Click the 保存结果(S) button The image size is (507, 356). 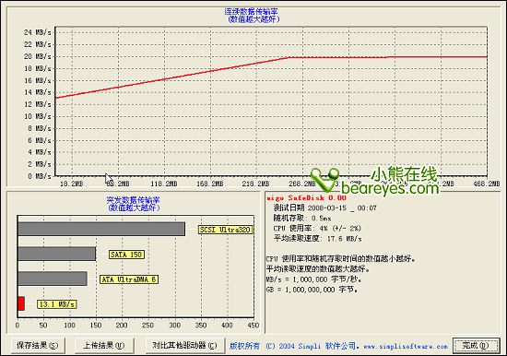38,345
